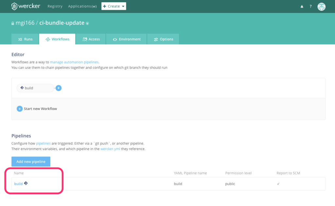Click the ci-bundle-update application name
This screenshot has height=206, width=335.
(62, 23)
